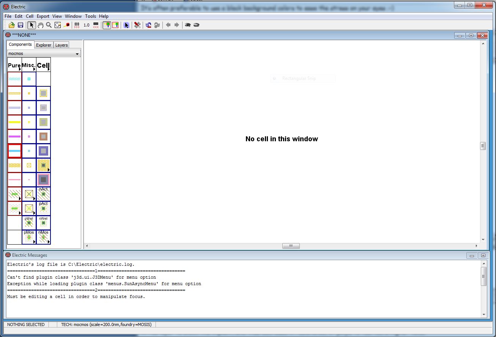Viewport: 496px width, 337px height.
Task: Toggle the Special Select arrow icon
Action: coord(126,25)
